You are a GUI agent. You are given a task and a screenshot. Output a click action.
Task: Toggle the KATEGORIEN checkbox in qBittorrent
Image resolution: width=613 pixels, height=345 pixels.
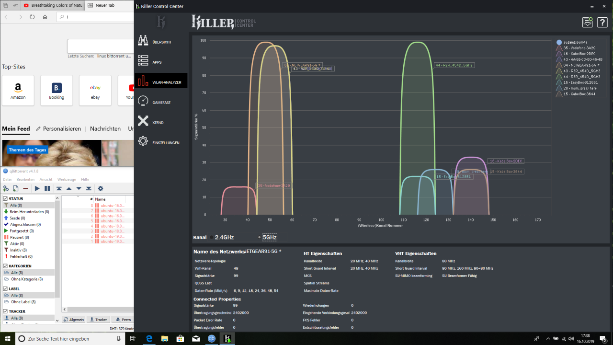pos(5,266)
